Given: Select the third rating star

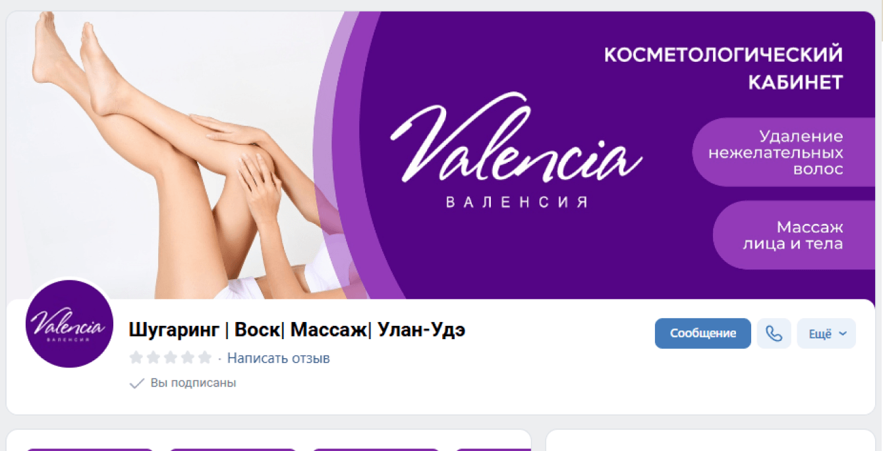Looking at the screenshot, I should [171, 358].
